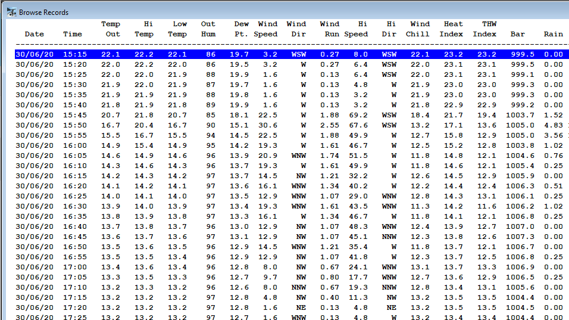Select the record at time 16:45
Viewport: 569px width, 320px height.
[x=292, y=237]
